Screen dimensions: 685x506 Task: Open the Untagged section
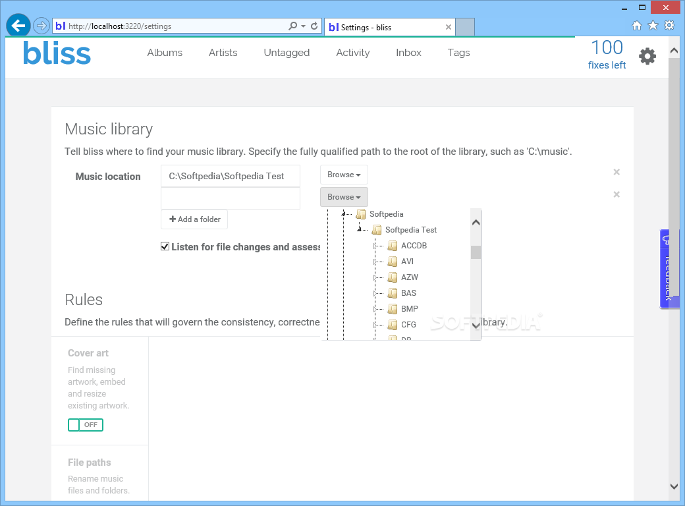[x=287, y=53]
